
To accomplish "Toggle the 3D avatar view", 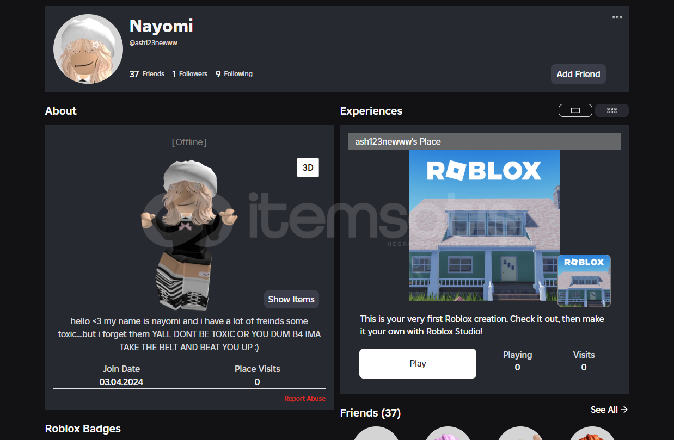I will 308,168.
